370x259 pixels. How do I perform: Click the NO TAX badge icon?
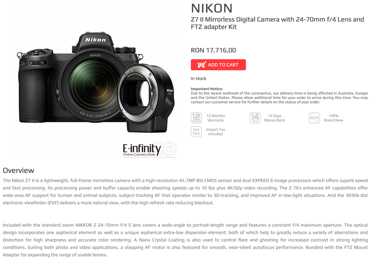[x=196, y=132]
